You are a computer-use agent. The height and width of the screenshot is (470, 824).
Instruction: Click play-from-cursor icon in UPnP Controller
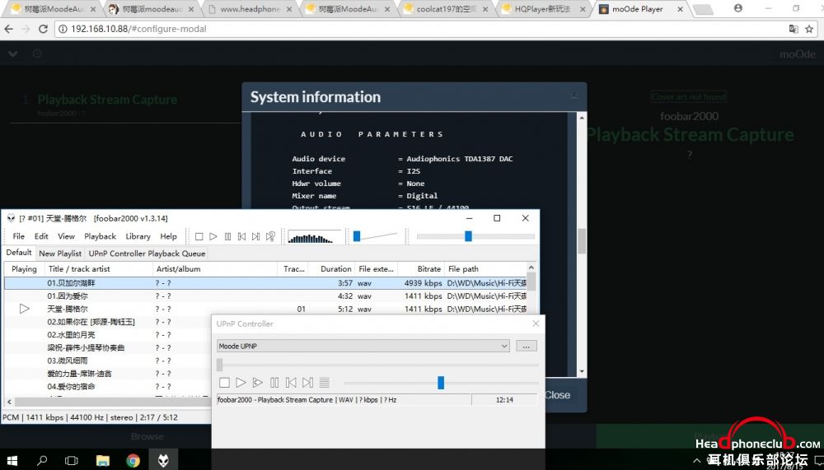[257, 383]
